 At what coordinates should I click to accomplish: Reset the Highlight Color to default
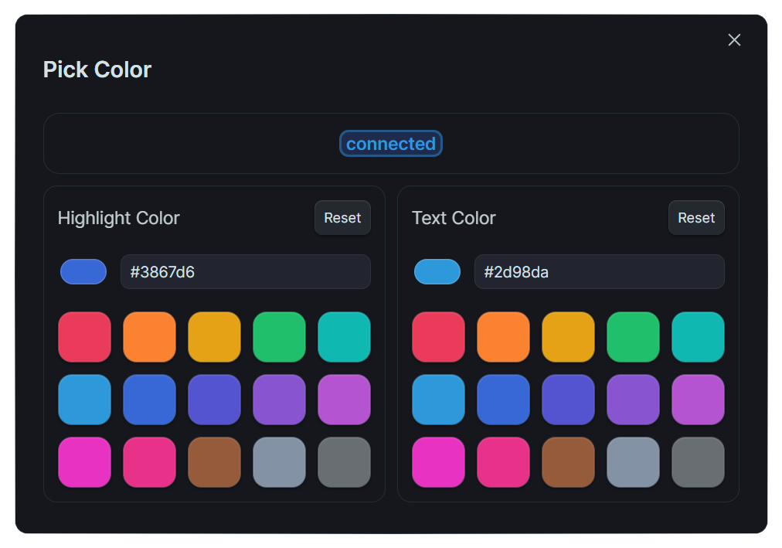coord(342,217)
